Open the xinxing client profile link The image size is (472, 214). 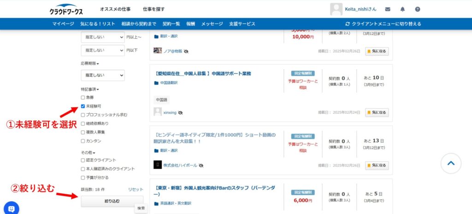[x=170, y=113]
